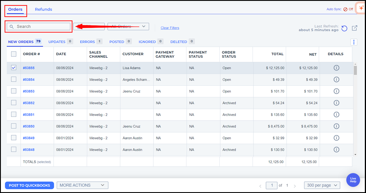Viewport: 366px width, 193px height.
Task: Click the refresh orders icon
Action: coord(344,28)
